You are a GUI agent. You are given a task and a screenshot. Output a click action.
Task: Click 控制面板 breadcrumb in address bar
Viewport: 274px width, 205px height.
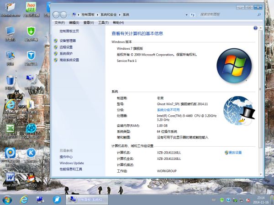click(88, 15)
